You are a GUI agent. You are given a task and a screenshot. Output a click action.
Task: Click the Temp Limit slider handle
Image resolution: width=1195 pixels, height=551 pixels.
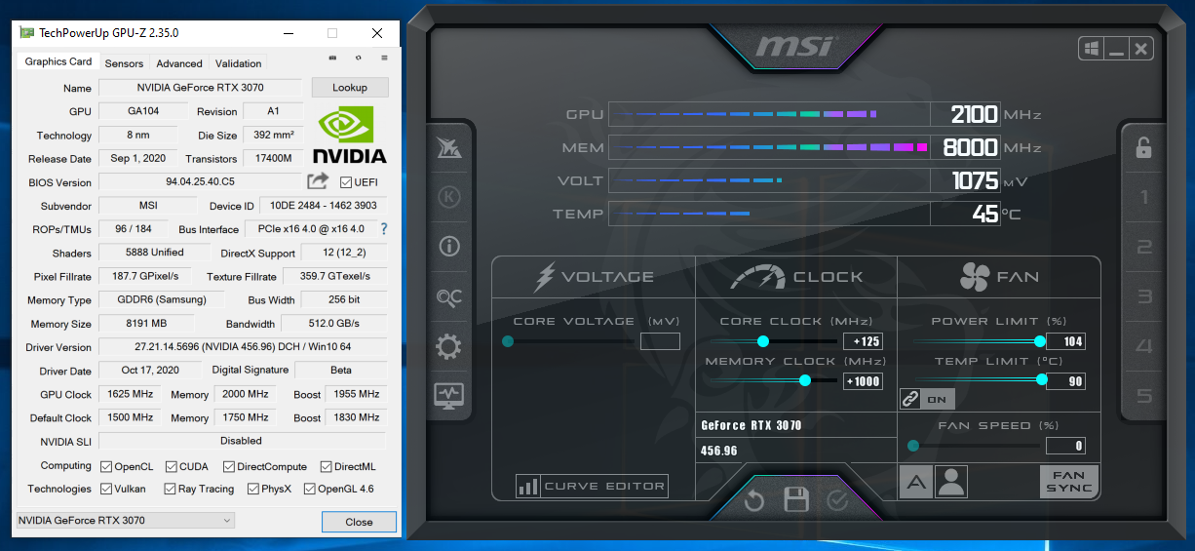coord(1042,380)
